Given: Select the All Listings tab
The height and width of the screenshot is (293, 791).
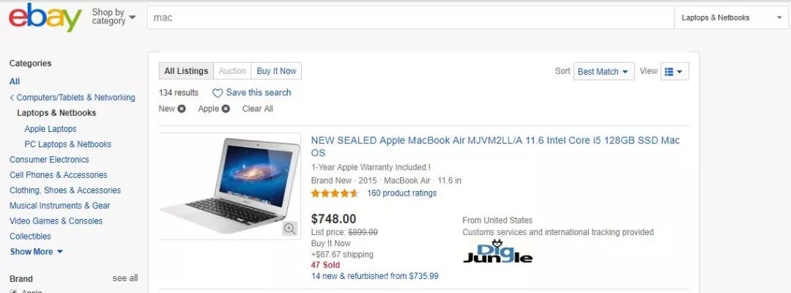Looking at the screenshot, I should (x=186, y=71).
